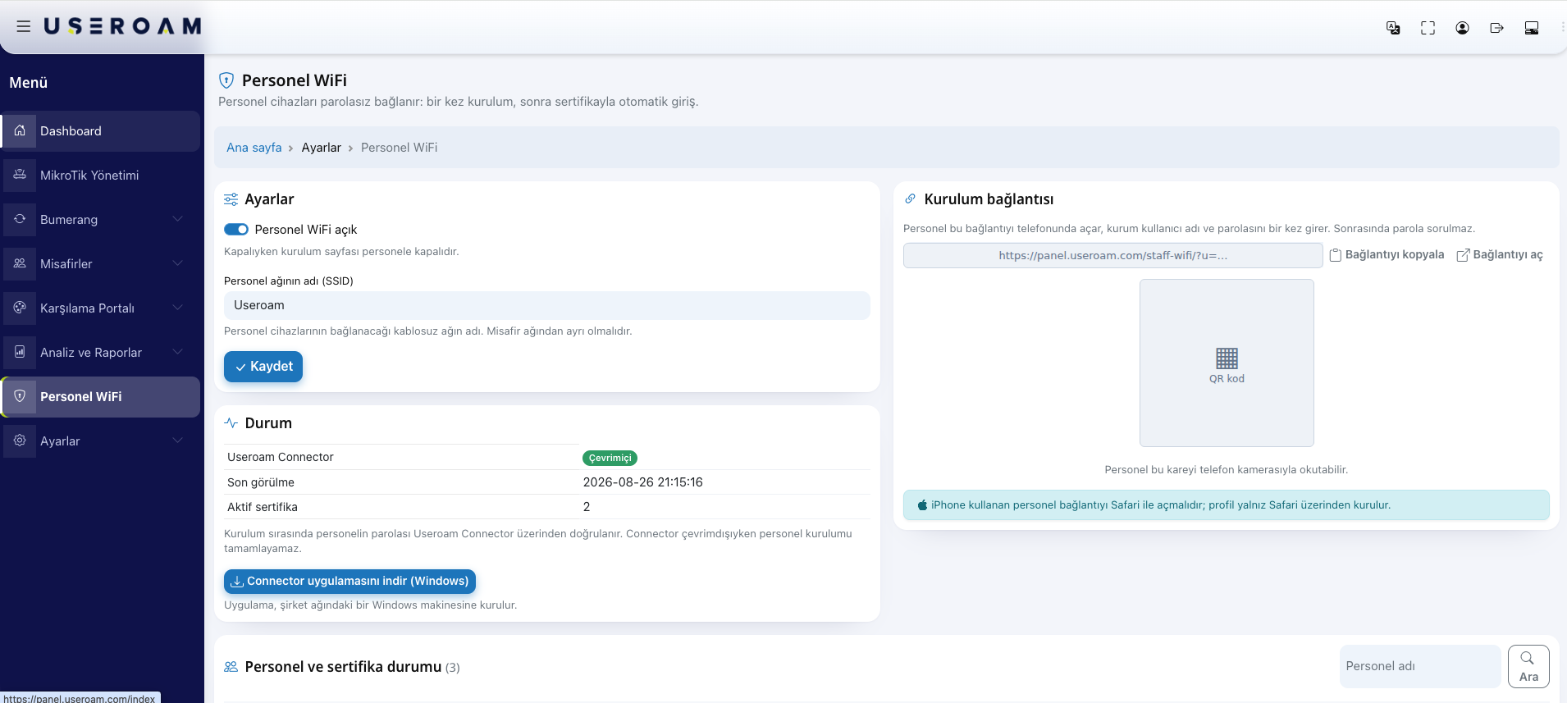This screenshot has height=703, width=1567.
Task: Click the SSID input field Useroam
Action: pos(546,305)
